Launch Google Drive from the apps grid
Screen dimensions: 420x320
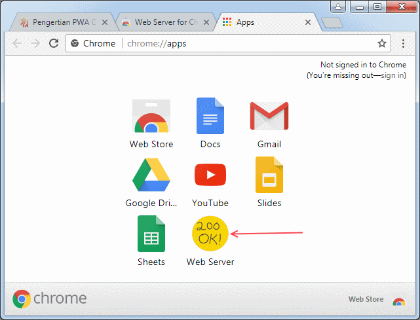[151, 175]
